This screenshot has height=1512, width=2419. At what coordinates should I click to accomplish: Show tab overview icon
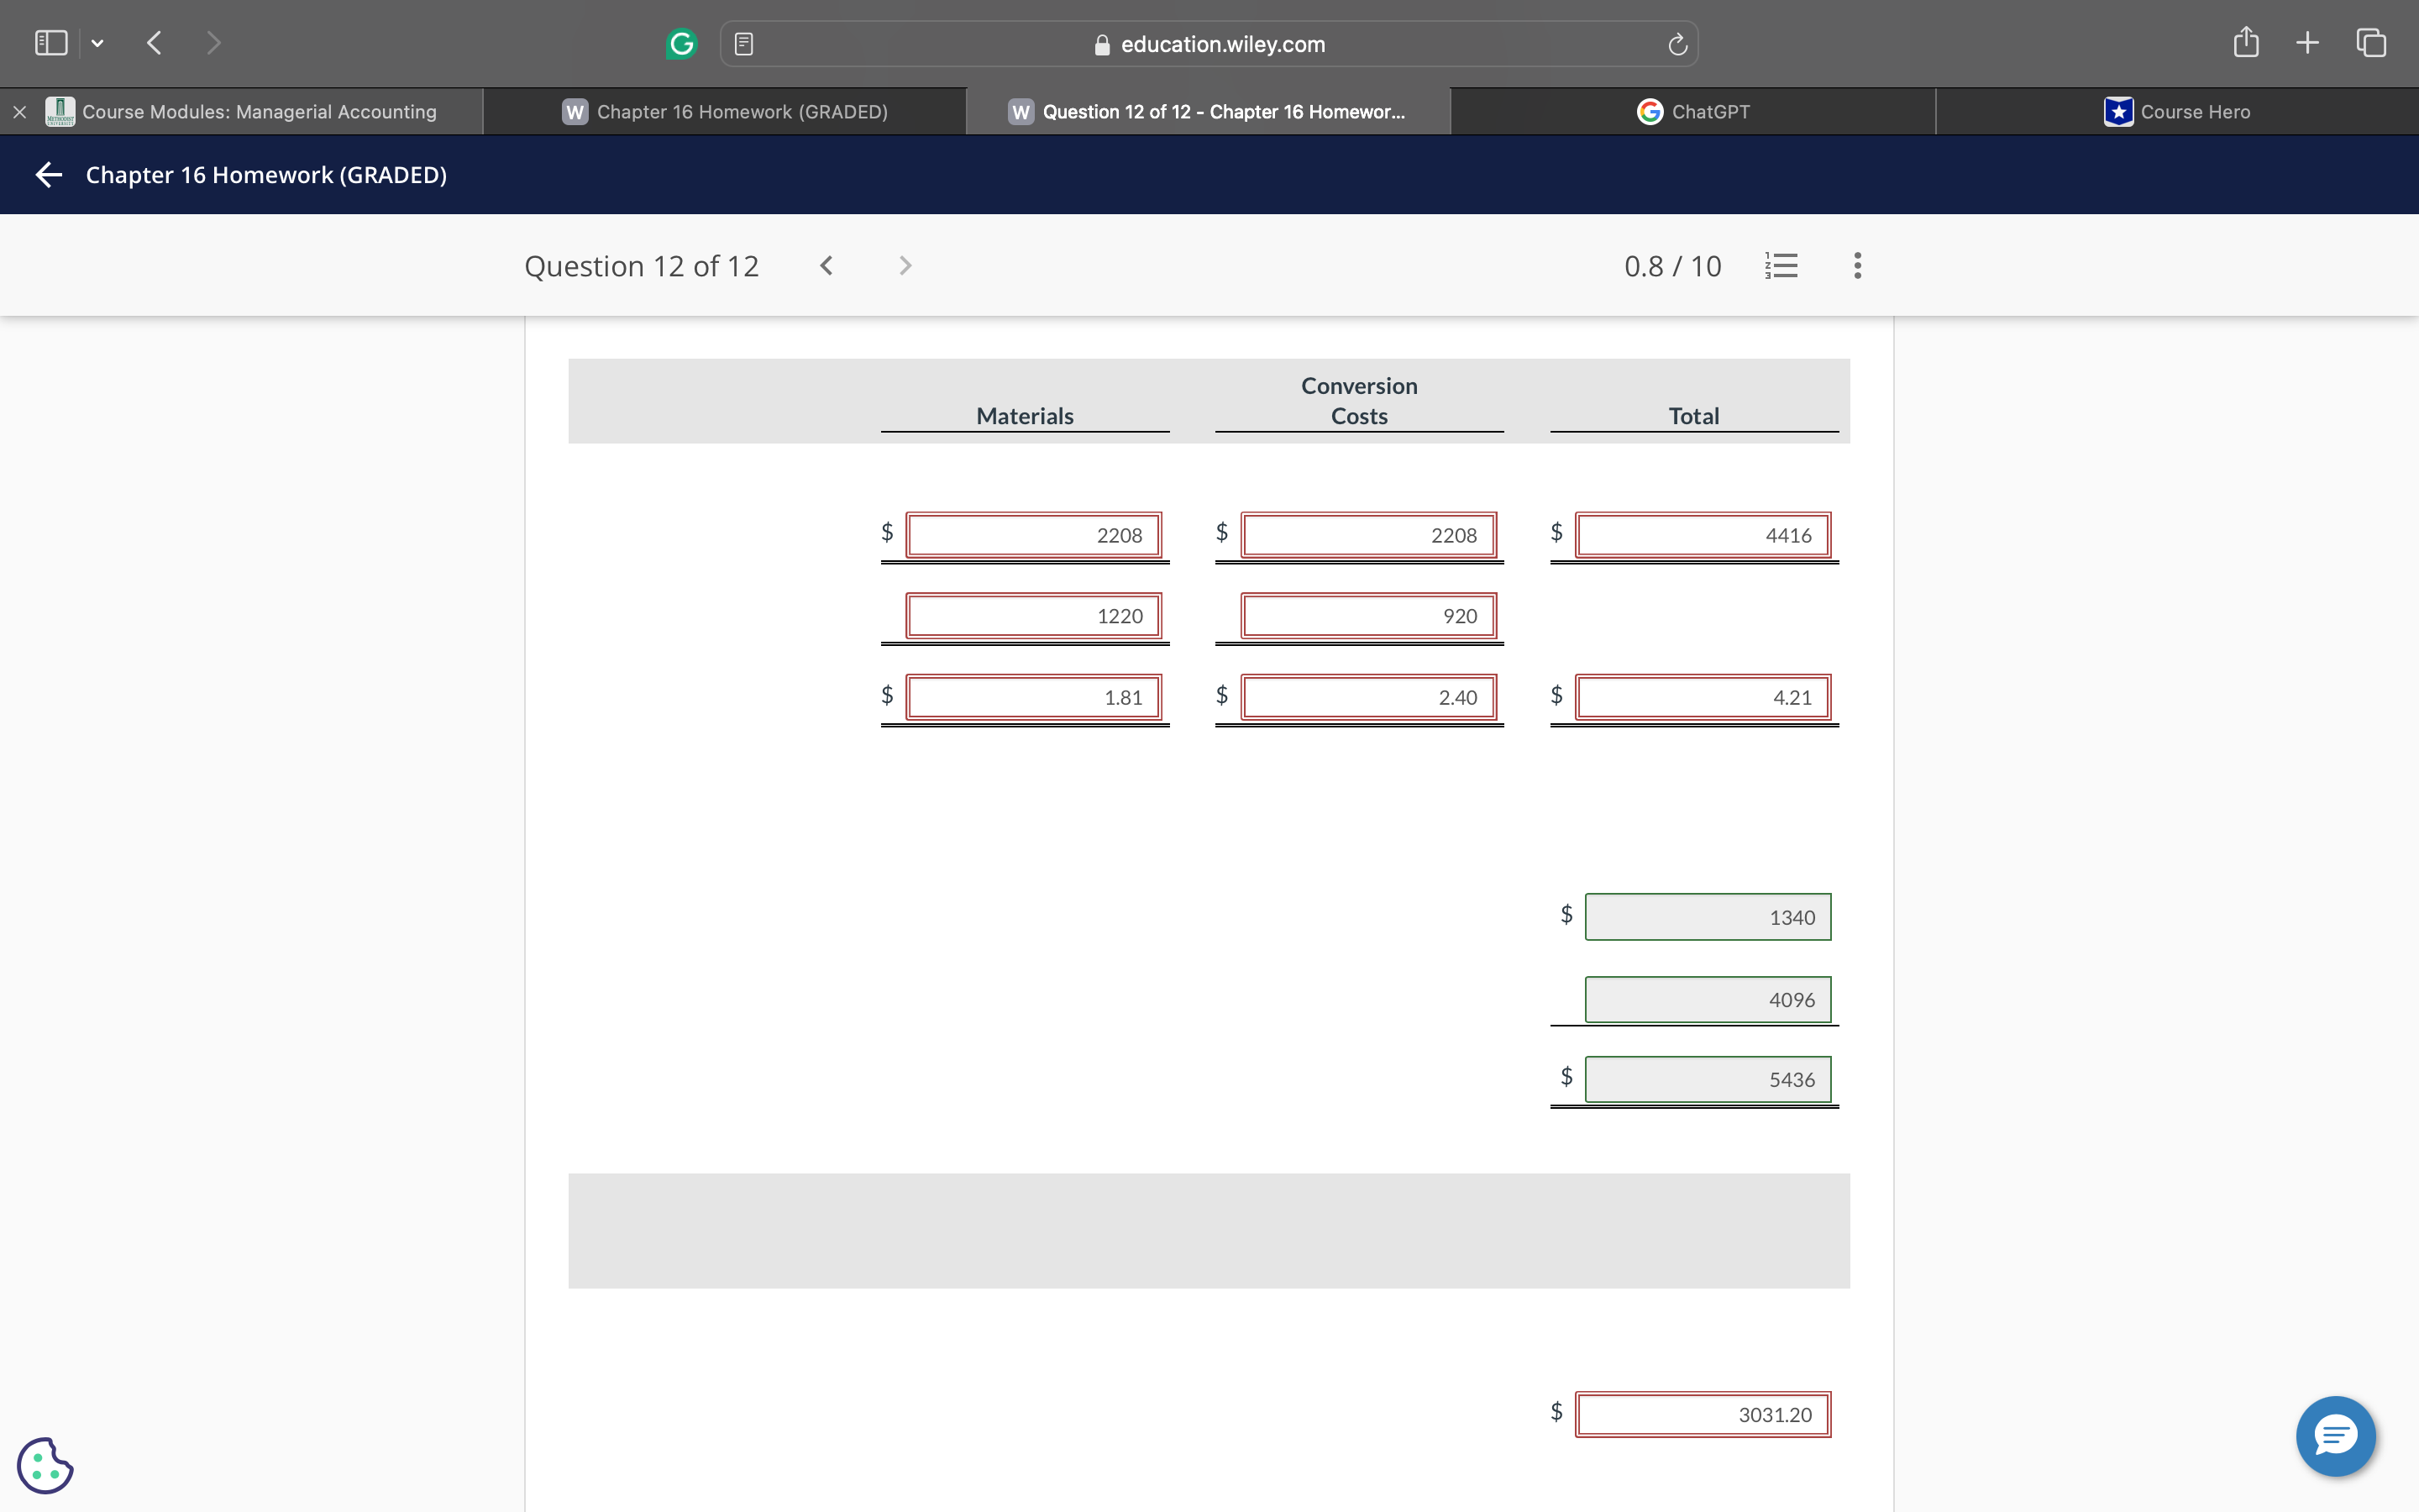[2371, 43]
